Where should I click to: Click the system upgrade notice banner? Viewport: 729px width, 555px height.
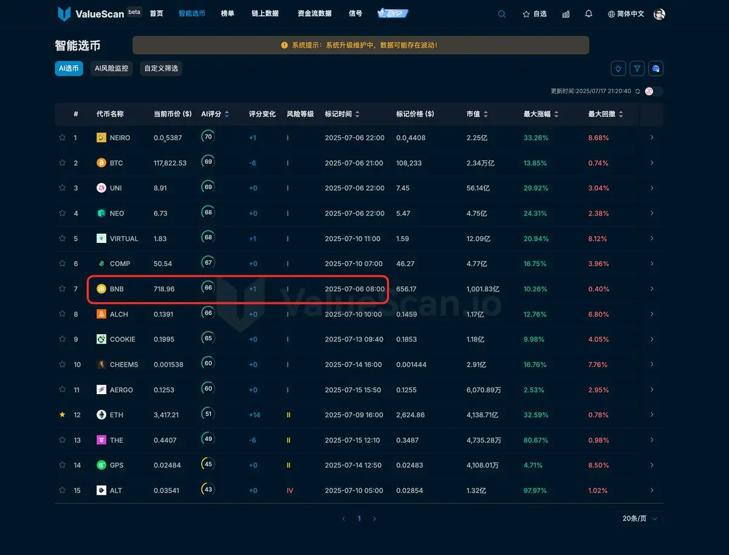[361, 45]
